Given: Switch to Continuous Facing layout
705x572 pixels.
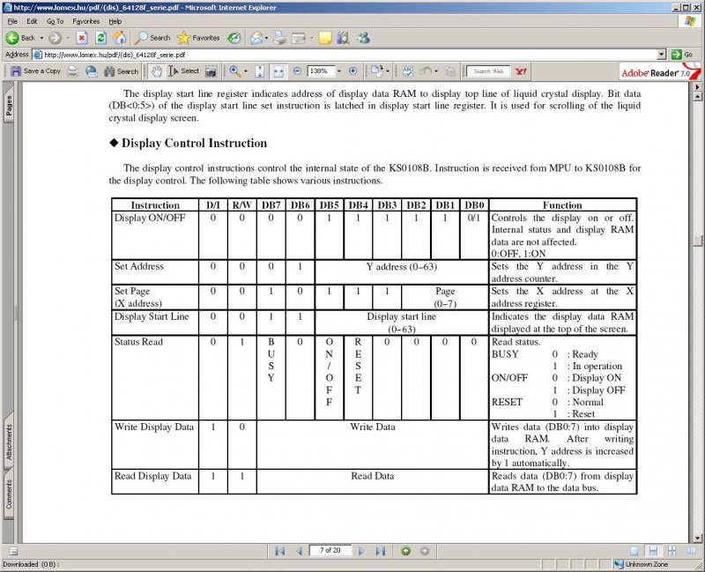Looking at the screenshot, I should click(672, 551).
